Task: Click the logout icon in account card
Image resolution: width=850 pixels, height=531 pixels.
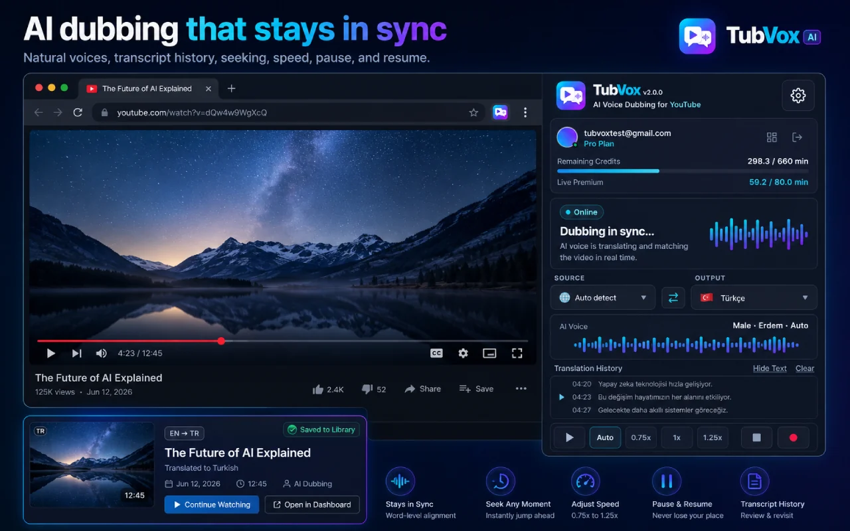Action: tap(798, 137)
